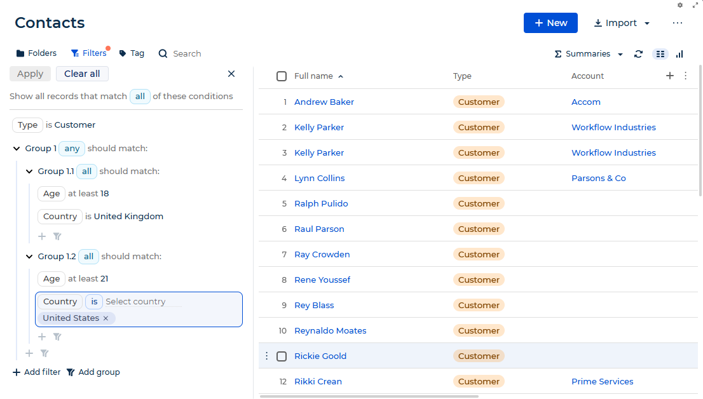Viewport: 703px width, 399px height.
Task: Click the Search field
Action: (x=187, y=54)
